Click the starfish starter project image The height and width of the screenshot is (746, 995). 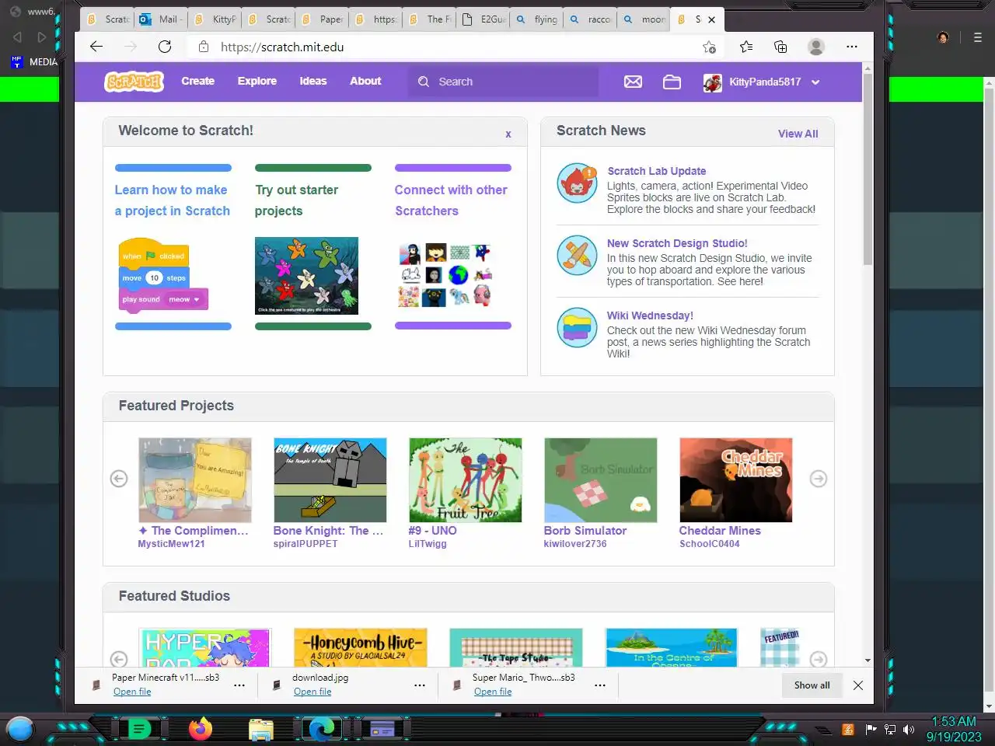[x=307, y=276]
